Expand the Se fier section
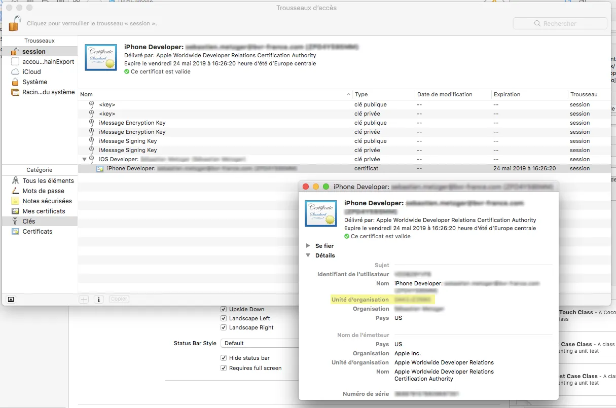 (x=308, y=246)
